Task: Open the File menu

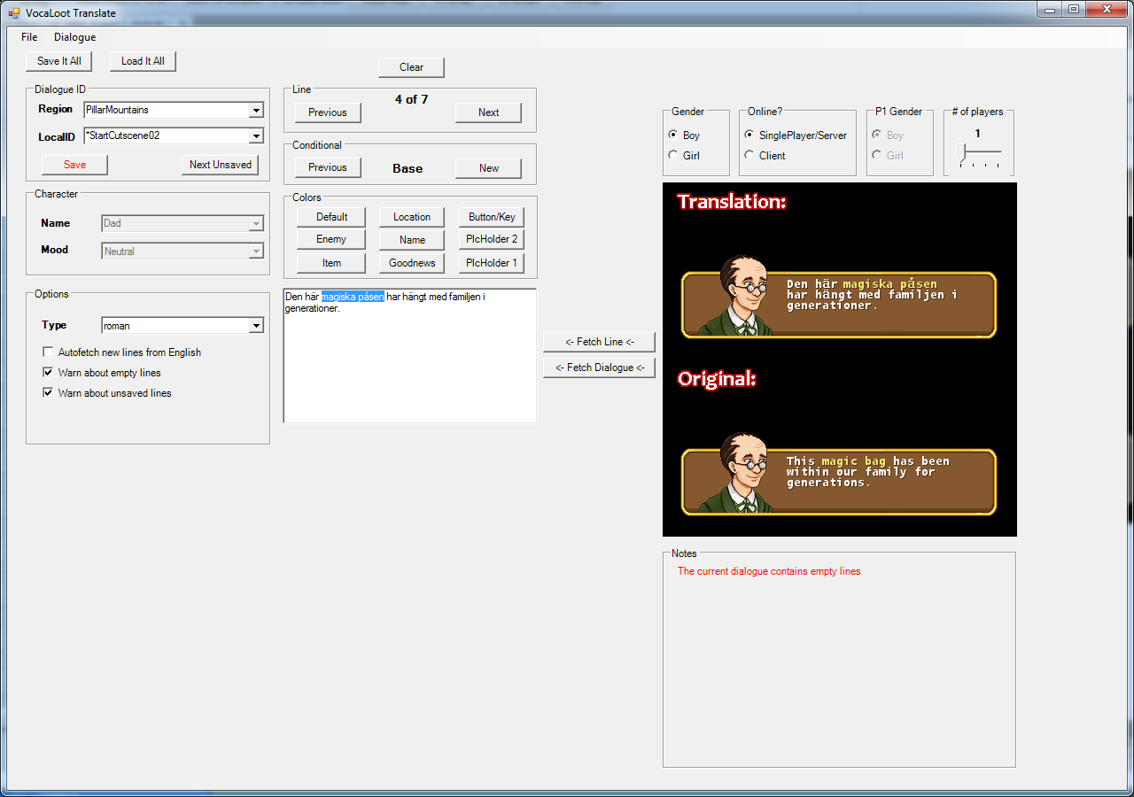Action: 29,37
